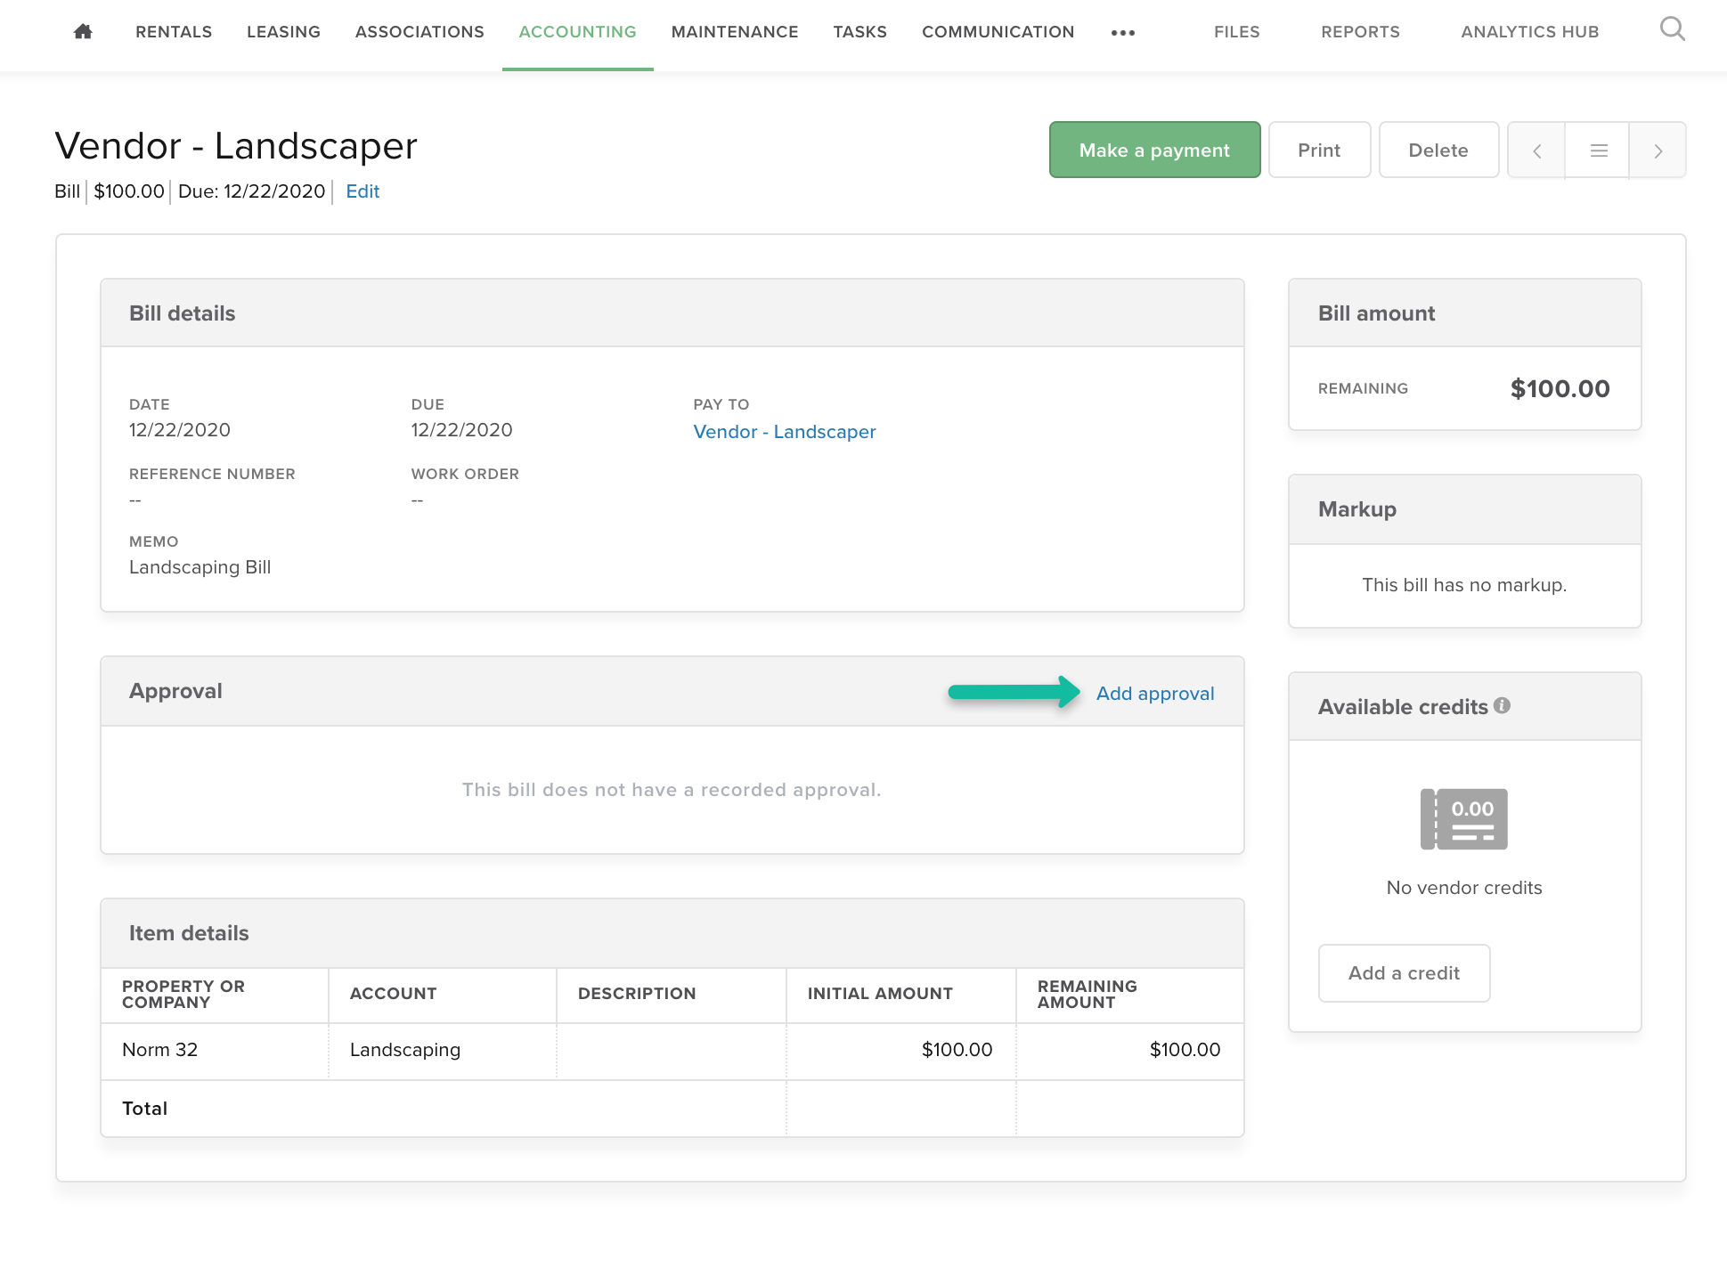The image size is (1727, 1268).
Task: Open the search magnifier icon
Action: [1672, 30]
